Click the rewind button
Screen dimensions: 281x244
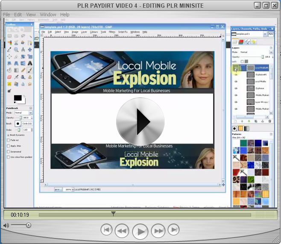122,231
